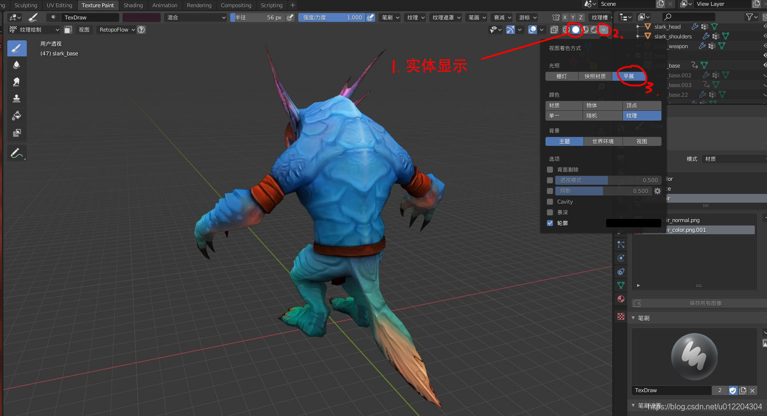
Task: Select the Draw brush tool
Action: pyautogui.click(x=17, y=48)
